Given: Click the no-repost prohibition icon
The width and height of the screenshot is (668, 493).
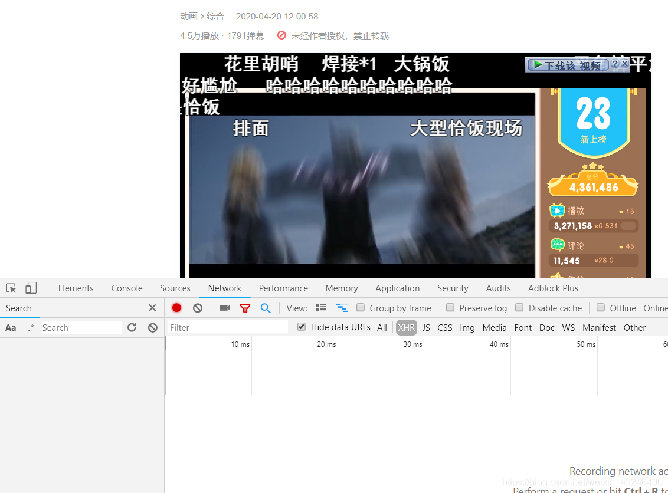Looking at the screenshot, I should (281, 35).
